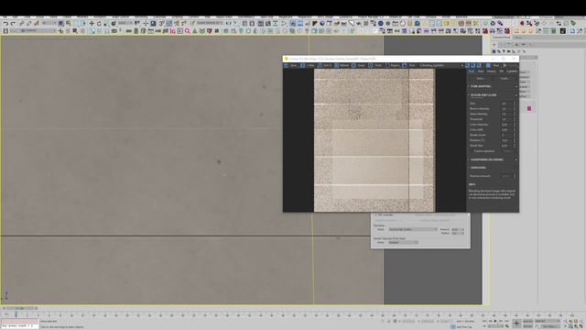
Task: Click the Load... button in the Post tab
Action: coord(505,78)
